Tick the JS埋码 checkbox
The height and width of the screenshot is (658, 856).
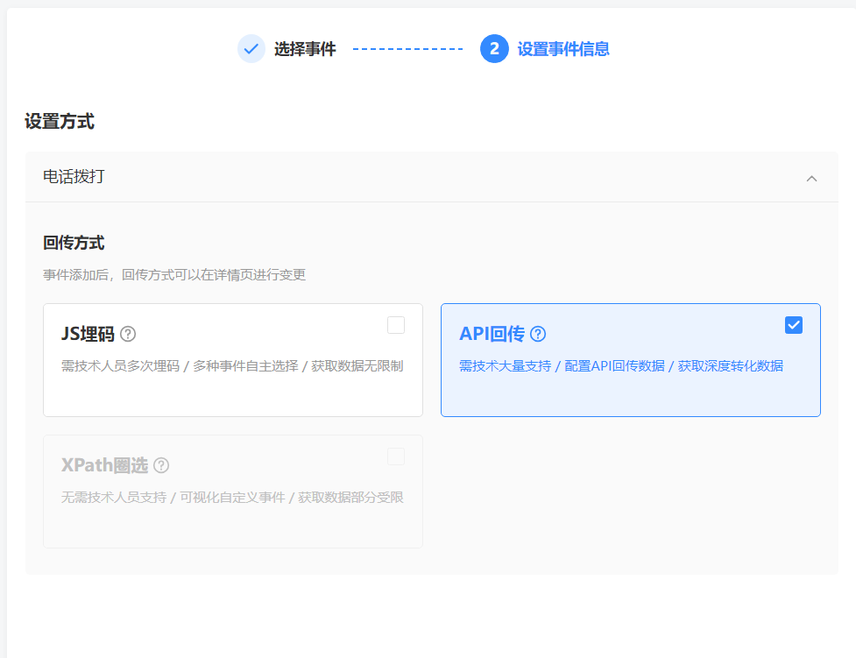coord(396,325)
